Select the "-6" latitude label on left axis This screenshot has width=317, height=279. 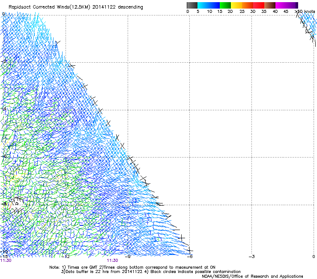click(4, 156)
